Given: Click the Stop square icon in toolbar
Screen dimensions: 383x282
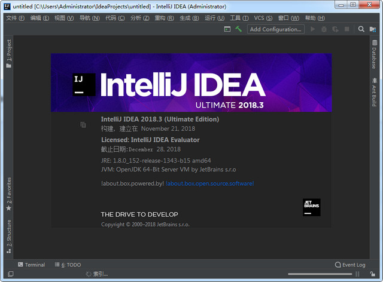Looking at the screenshot, I should [x=346, y=29].
